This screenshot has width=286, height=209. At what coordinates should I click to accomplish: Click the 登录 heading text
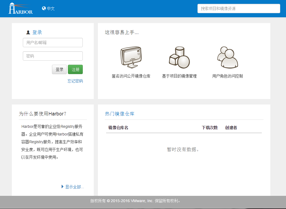tap(37, 32)
